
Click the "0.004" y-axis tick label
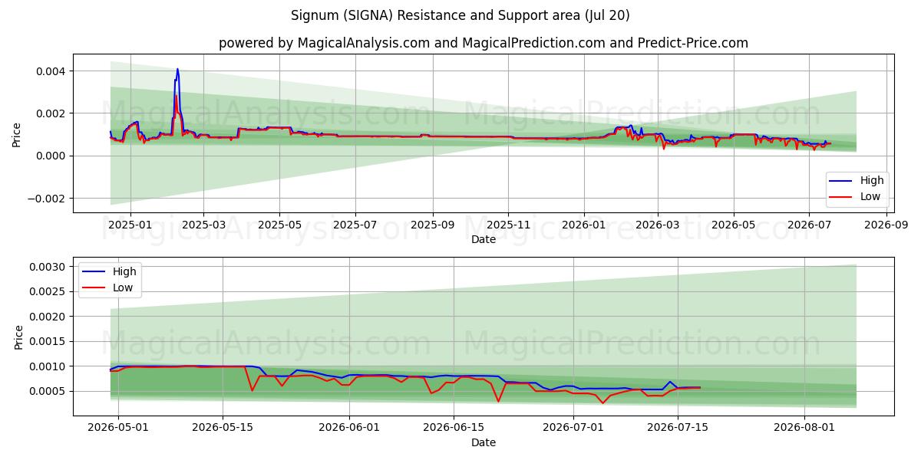coord(52,71)
